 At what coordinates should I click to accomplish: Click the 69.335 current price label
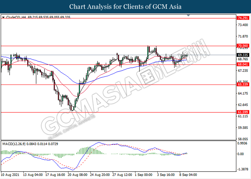(242, 55)
